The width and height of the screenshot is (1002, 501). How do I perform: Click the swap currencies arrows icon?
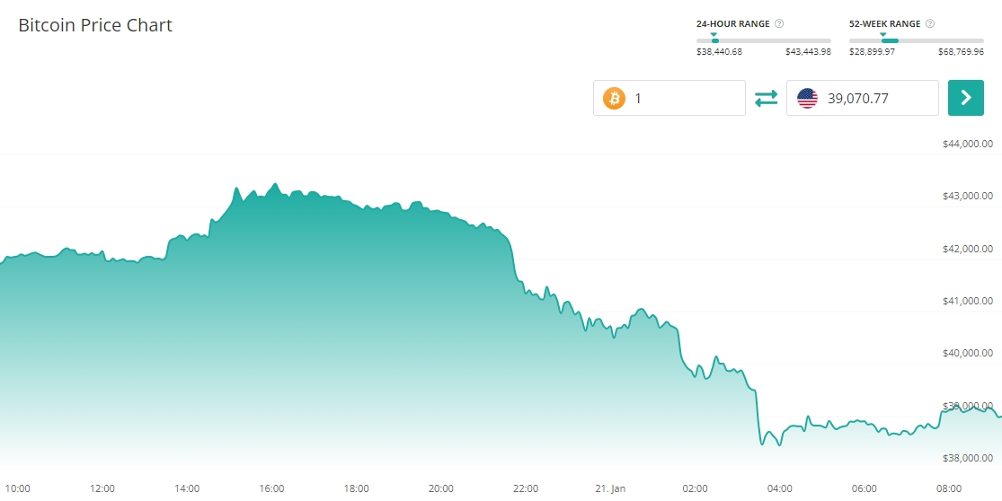point(766,98)
